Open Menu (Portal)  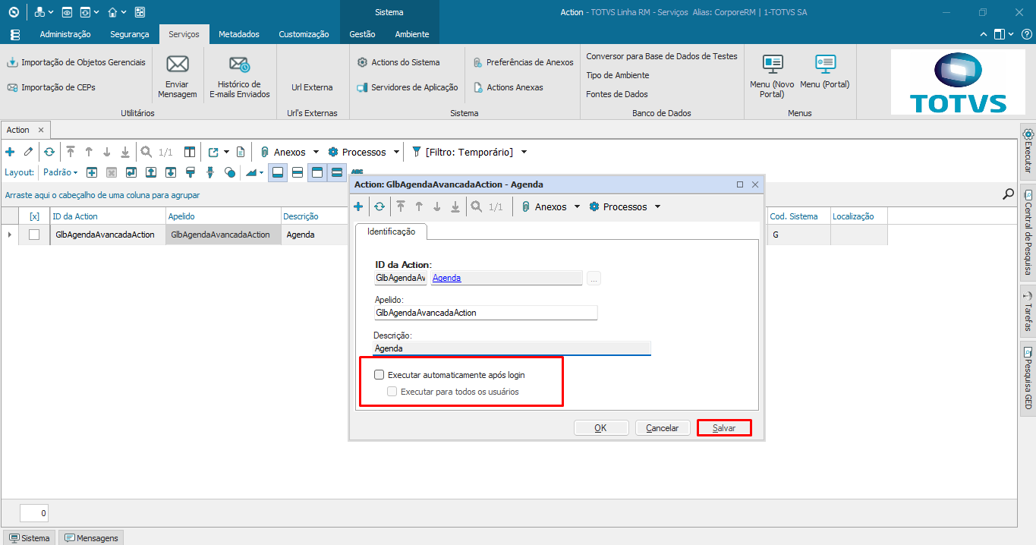(x=824, y=72)
